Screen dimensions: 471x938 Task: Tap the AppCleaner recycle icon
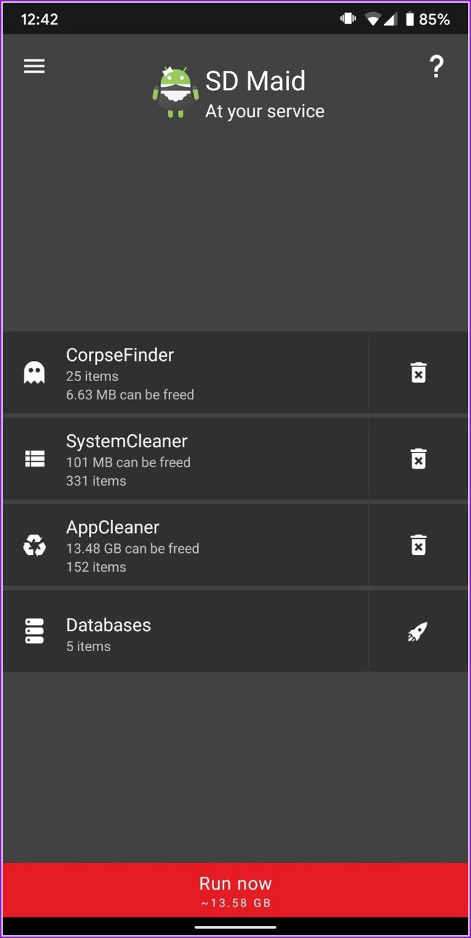pyautogui.click(x=34, y=545)
